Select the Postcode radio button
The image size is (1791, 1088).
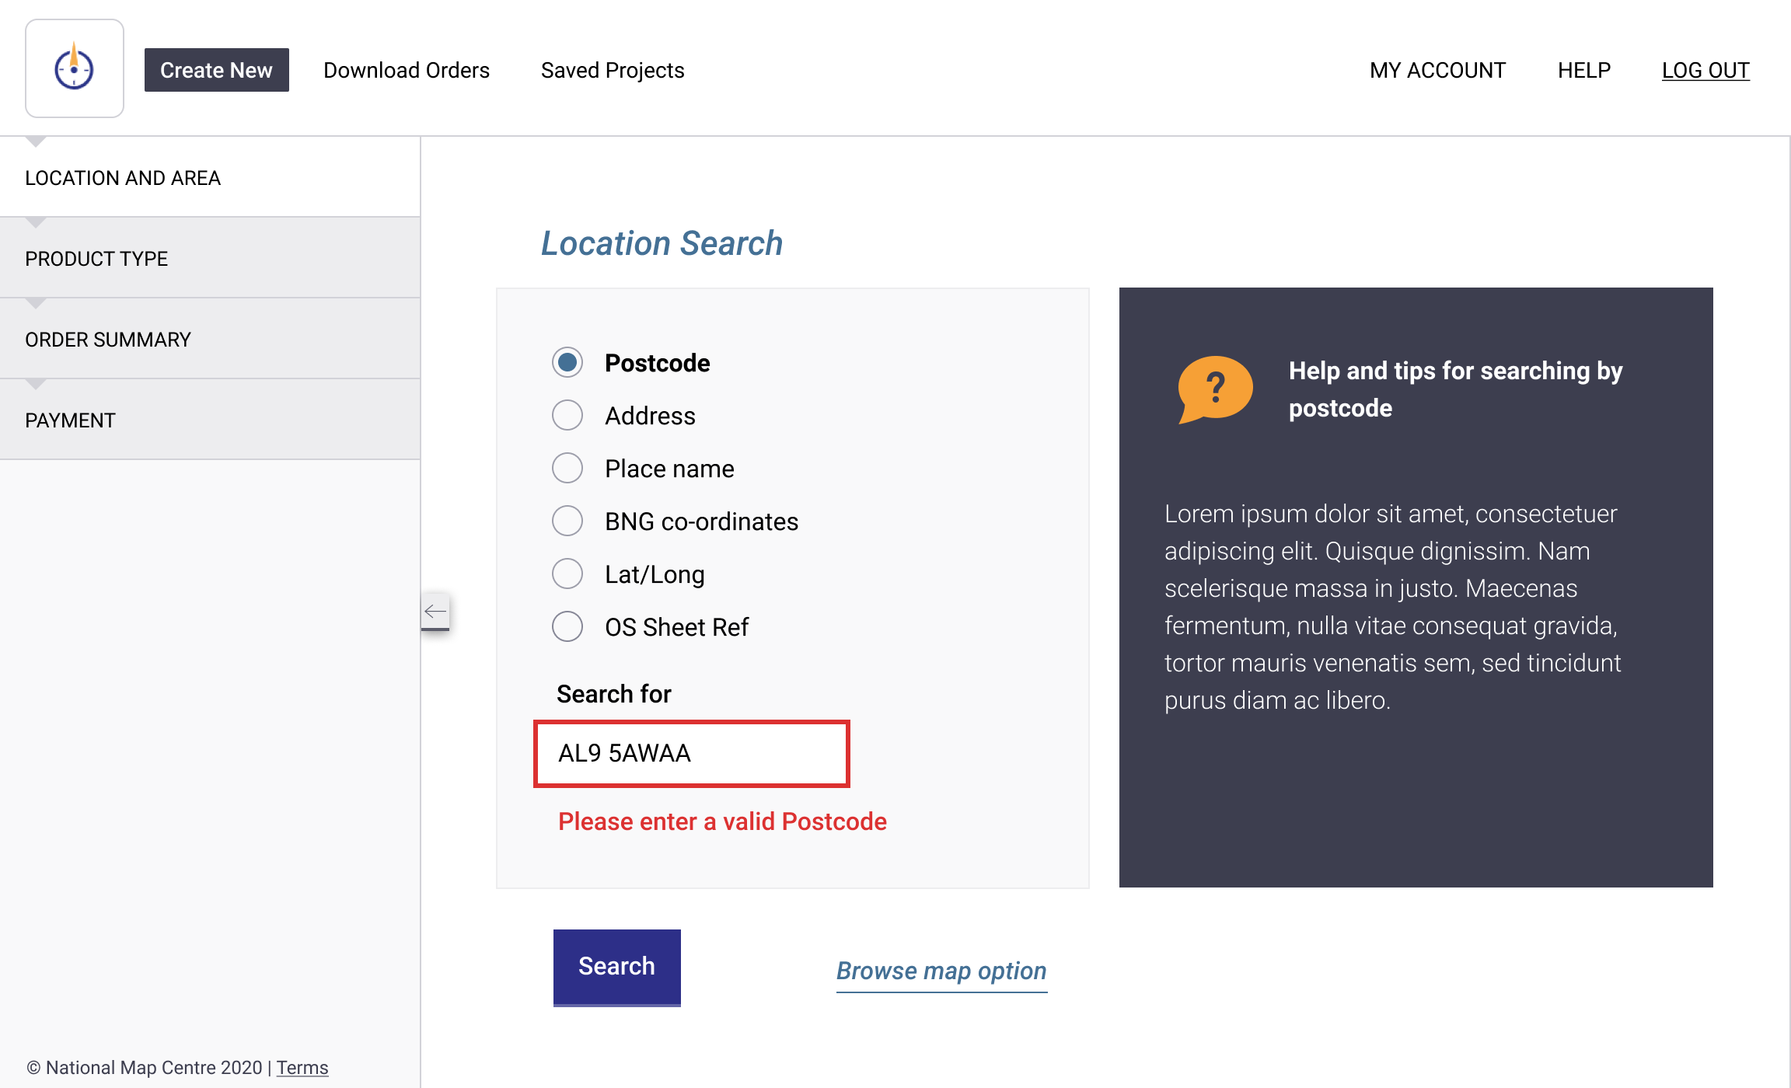click(567, 363)
